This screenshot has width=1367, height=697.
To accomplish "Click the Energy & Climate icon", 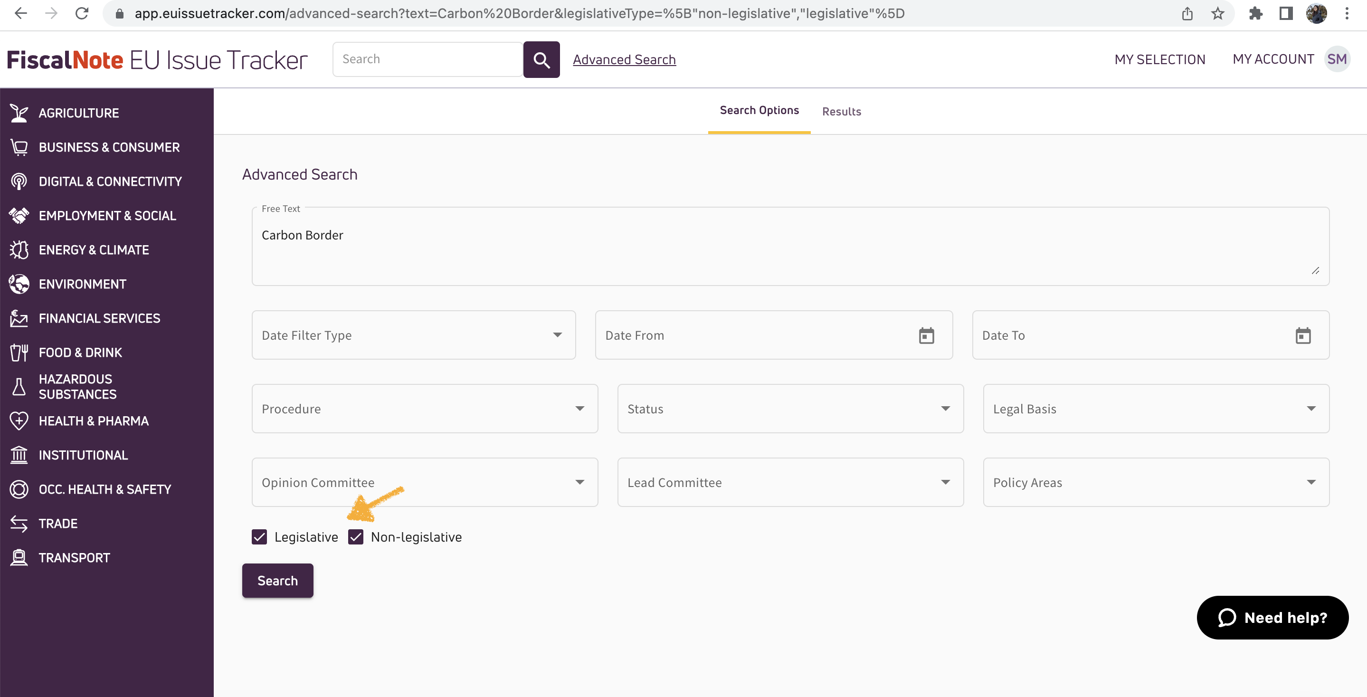I will click(19, 250).
